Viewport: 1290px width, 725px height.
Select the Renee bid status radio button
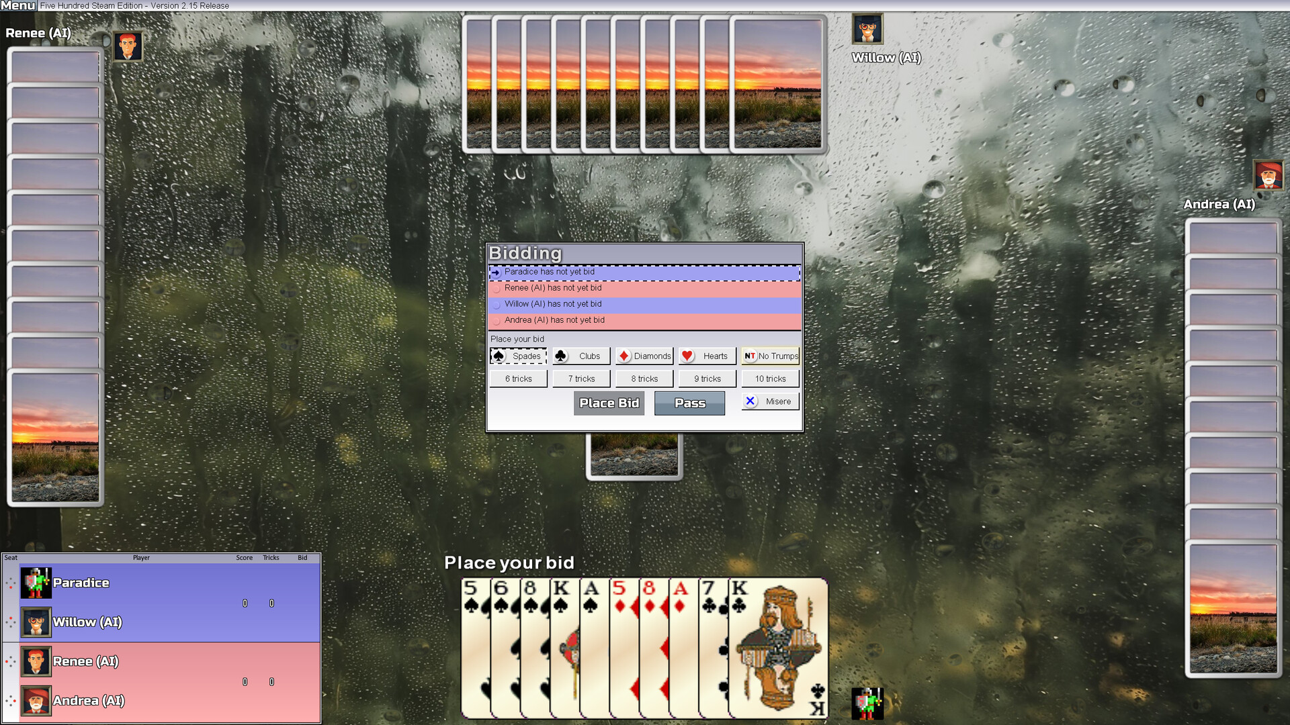(496, 289)
